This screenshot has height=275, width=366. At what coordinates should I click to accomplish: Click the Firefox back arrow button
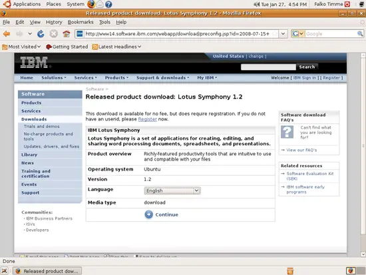tap(7, 34)
